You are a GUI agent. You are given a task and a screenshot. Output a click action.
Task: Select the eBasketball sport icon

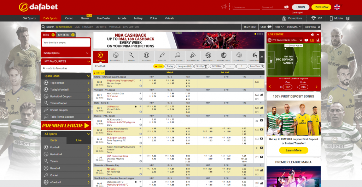(224, 57)
